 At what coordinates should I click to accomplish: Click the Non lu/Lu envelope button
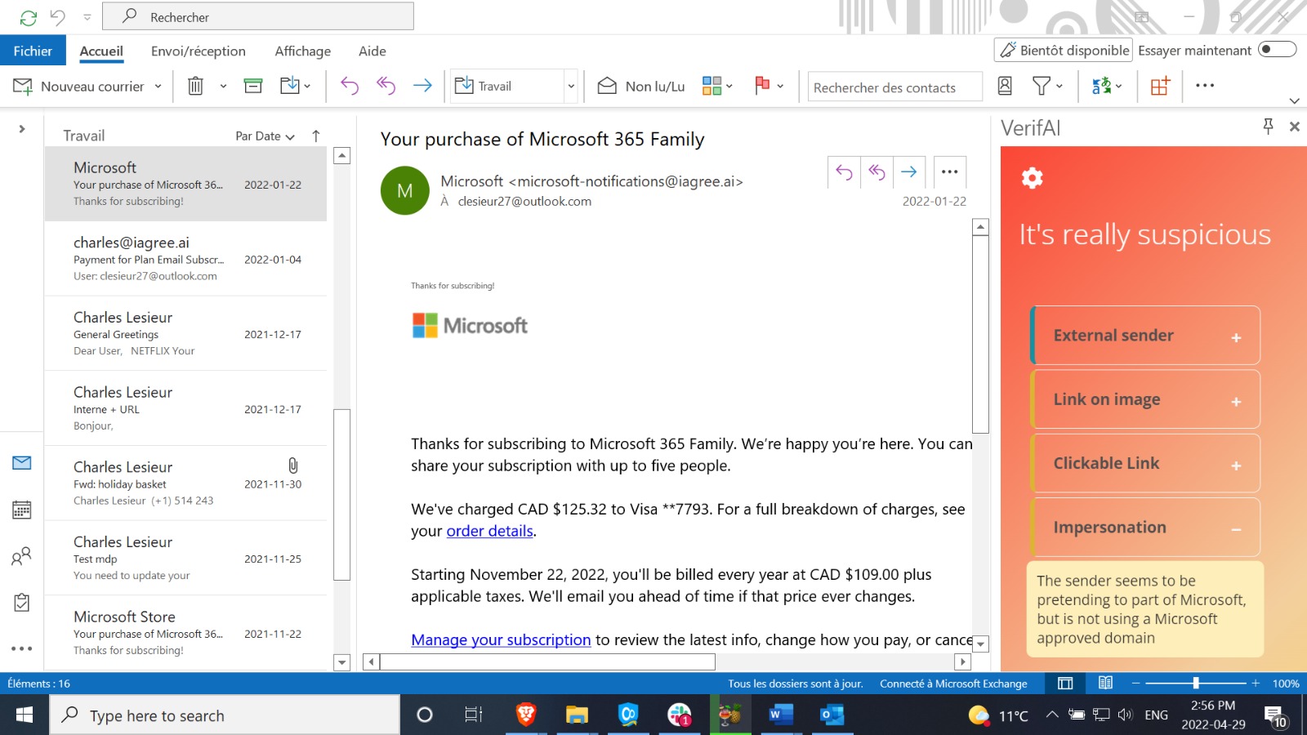(641, 86)
